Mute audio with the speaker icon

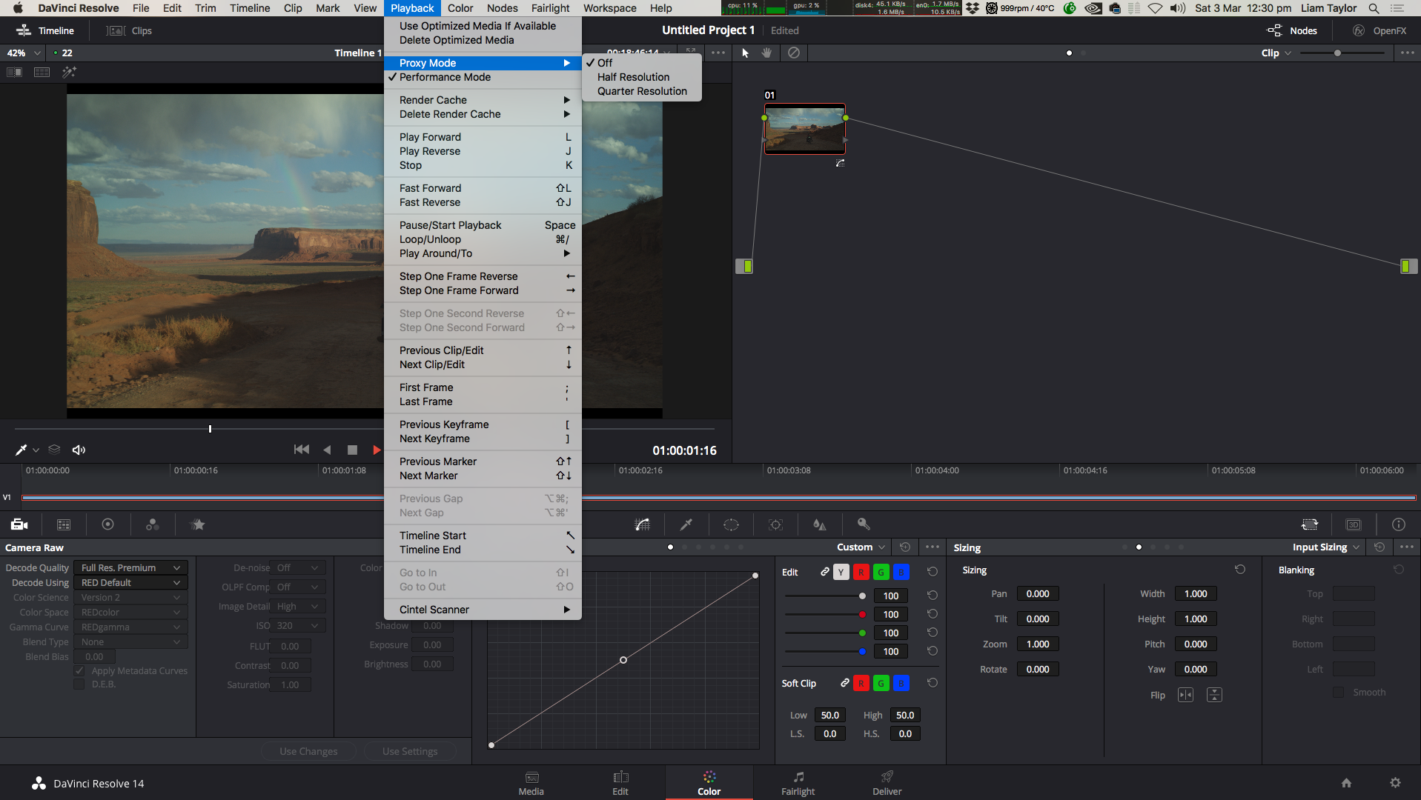click(79, 450)
